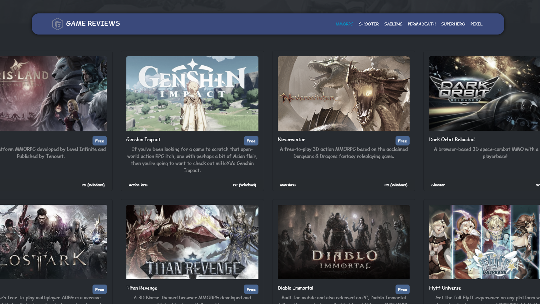The width and height of the screenshot is (540, 304).
Task: Select the SAILING navigation link
Action: pyautogui.click(x=393, y=24)
